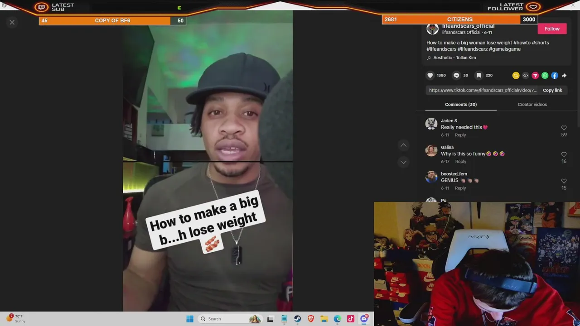Screen dimensions: 580x326
Task: Open Task View in the taskbar
Action: pyautogui.click(x=271, y=319)
